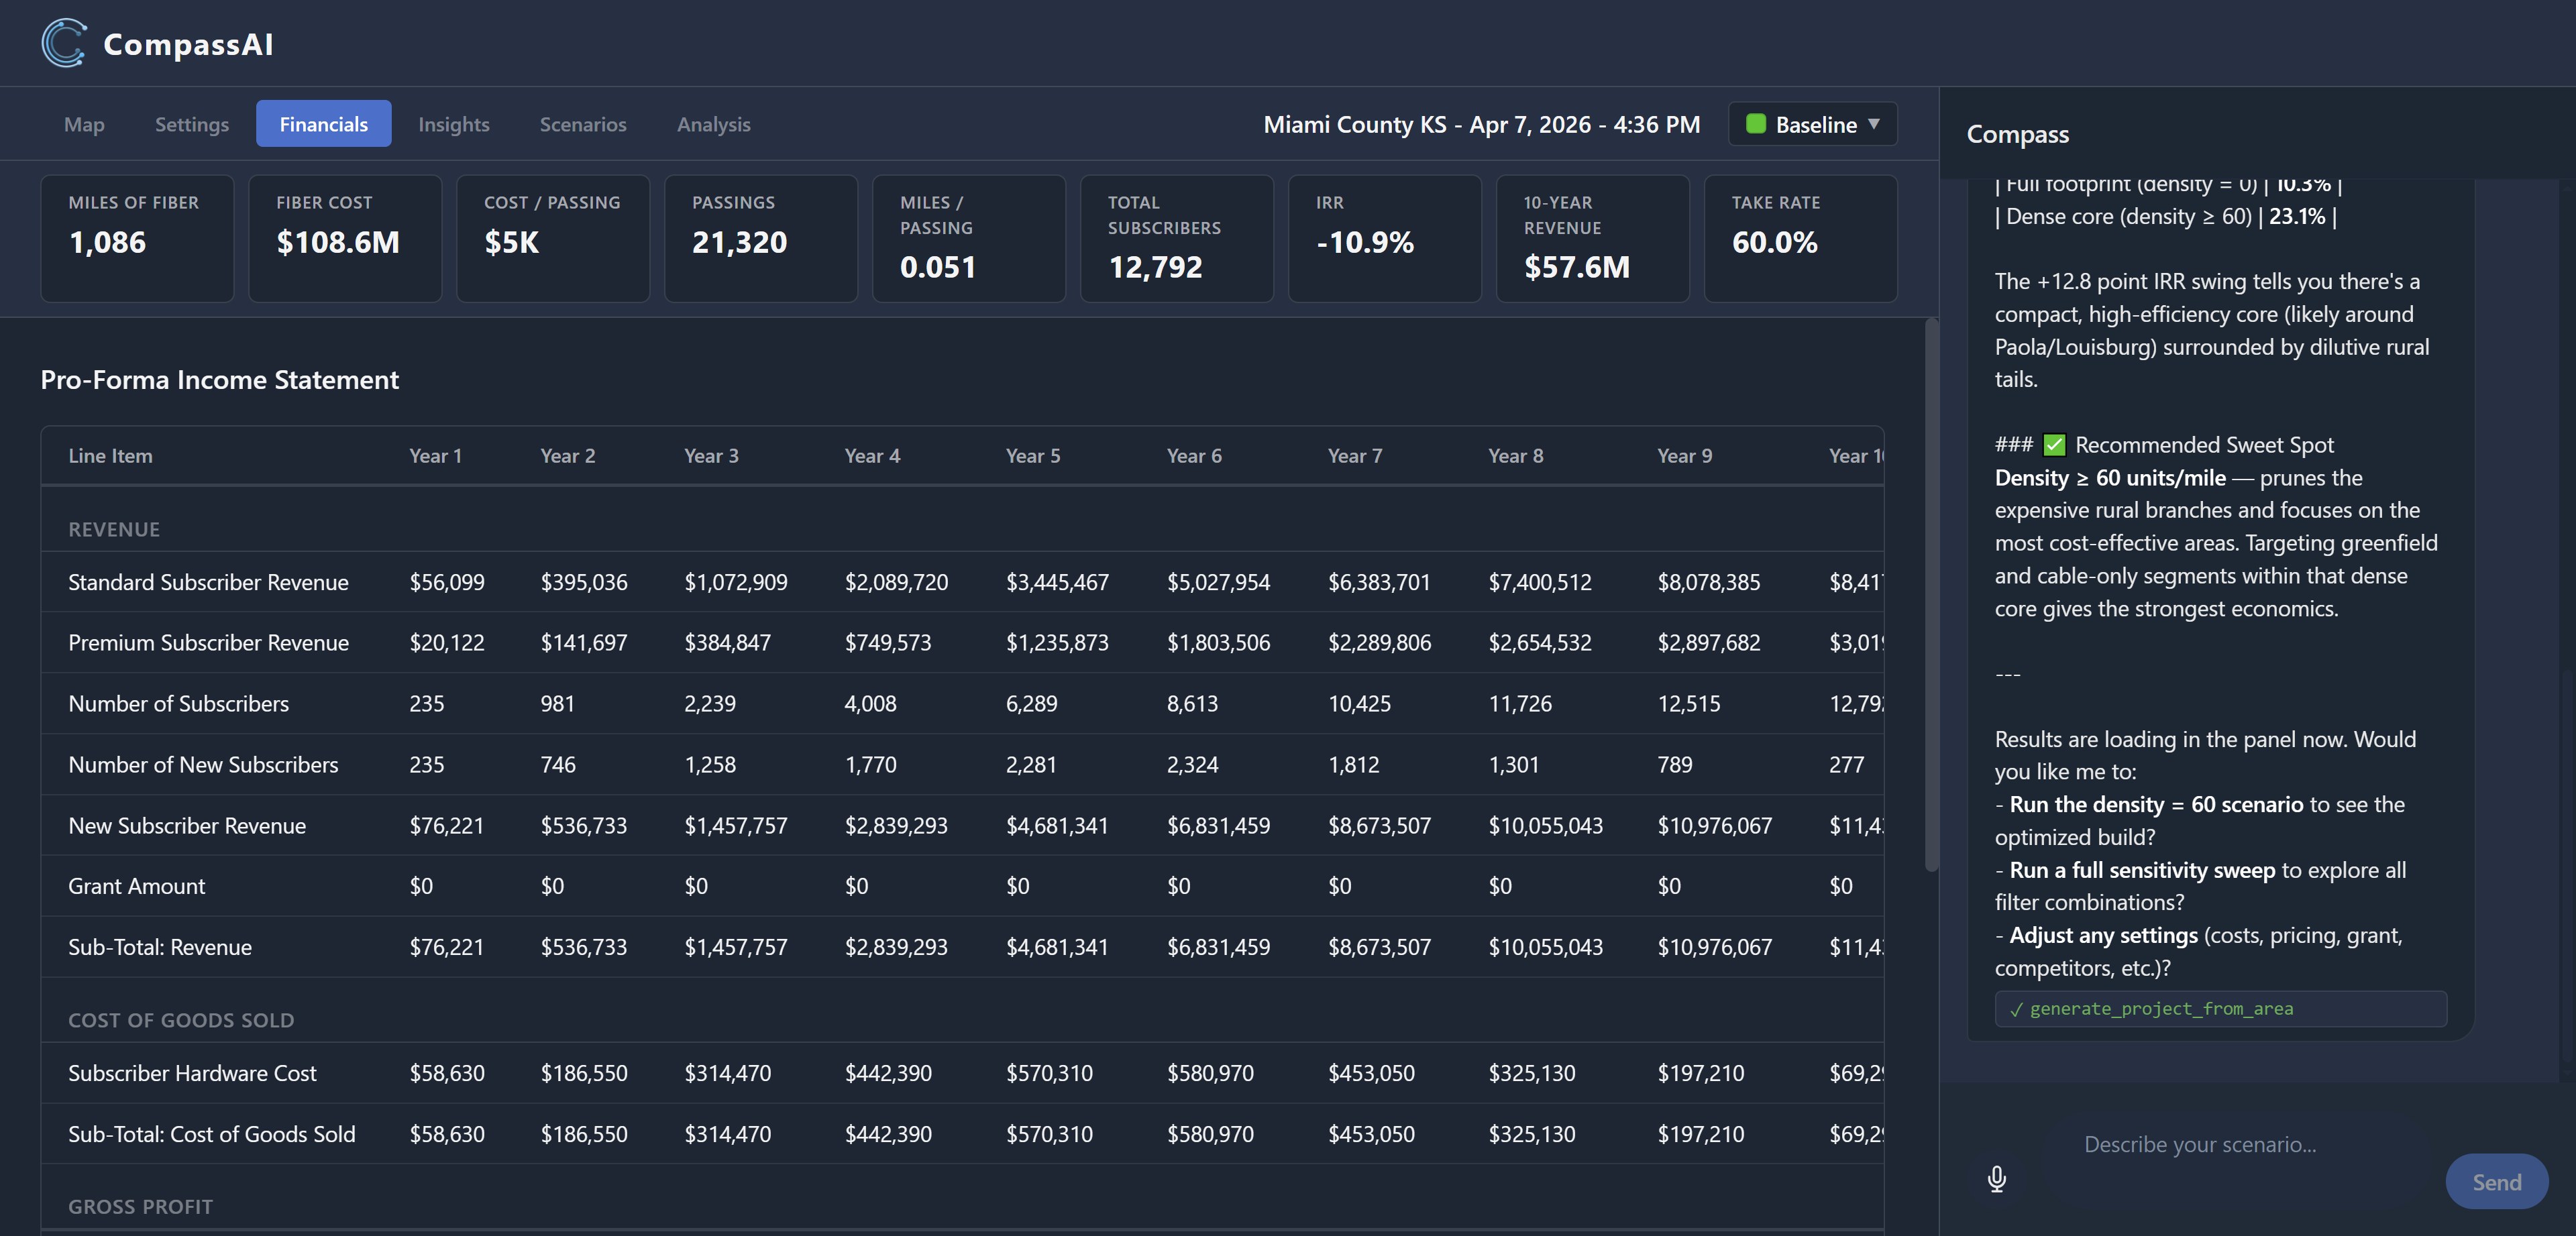Click the 10-Year Revenue $57.6M card
Viewport: 2576px width, 1236px height.
click(1593, 238)
